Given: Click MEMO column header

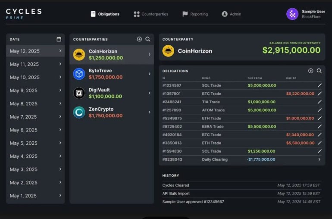Looking at the screenshot, I should tap(206, 78).
